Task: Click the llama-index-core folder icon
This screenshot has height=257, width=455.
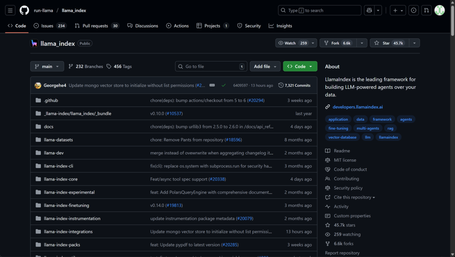Action: 38,179
